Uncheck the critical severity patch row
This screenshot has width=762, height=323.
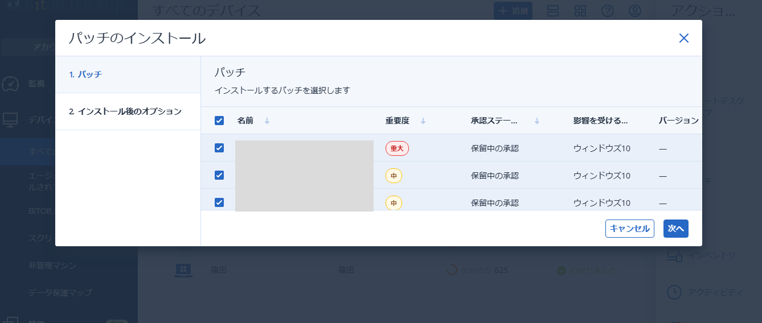[x=219, y=148]
